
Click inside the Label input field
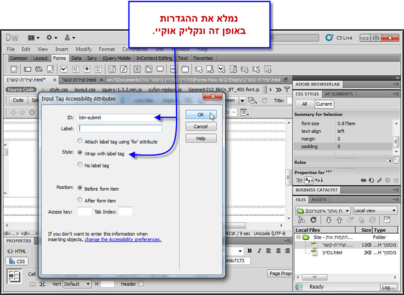pos(119,128)
